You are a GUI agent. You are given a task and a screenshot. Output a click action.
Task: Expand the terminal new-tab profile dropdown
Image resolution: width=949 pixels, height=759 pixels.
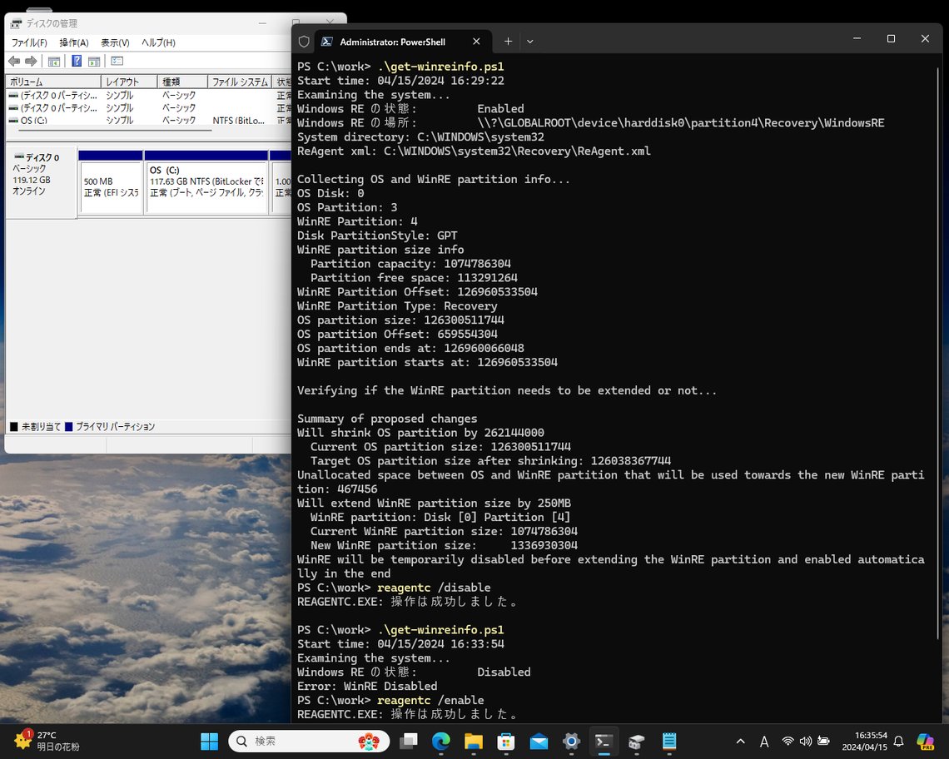[x=530, y=41]
